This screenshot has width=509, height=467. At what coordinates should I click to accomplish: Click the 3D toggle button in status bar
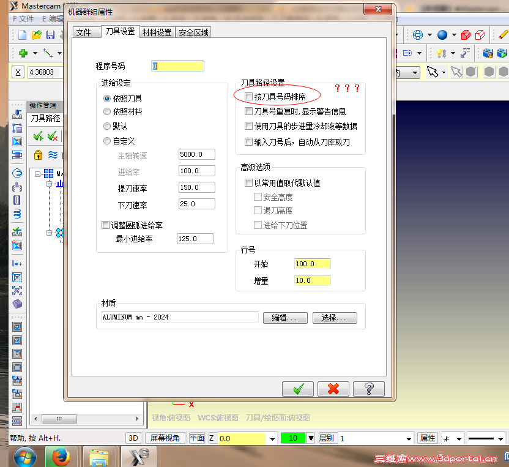click(x=133, y=438)
